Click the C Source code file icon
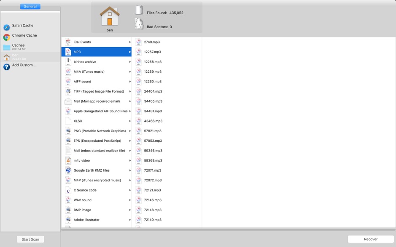 click(68, 190)
